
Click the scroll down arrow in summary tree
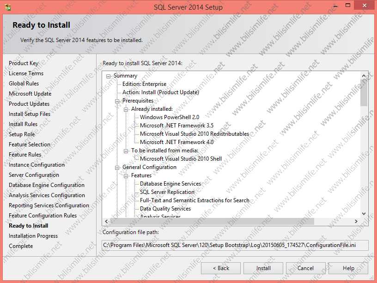click(364, 213)
